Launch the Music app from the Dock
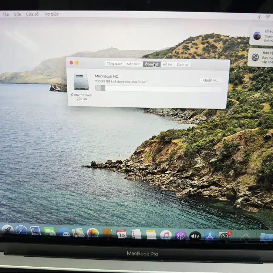 coord(165,235)
